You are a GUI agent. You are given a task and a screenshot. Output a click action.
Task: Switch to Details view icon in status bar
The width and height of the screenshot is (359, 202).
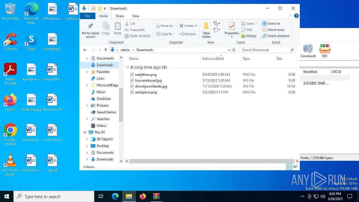289,167
